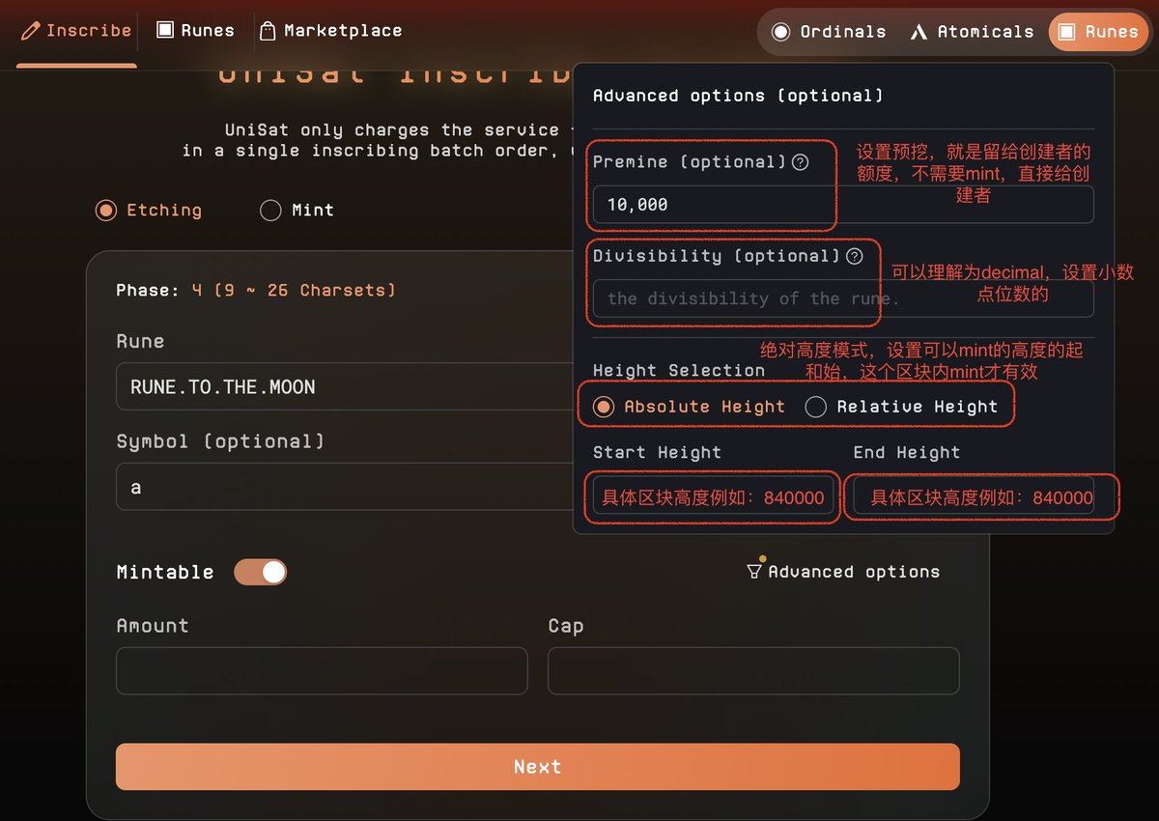Image resolution: width=1159 pixels, height=821 pixels.
Task: Toggle the Mintable switch
Action: [x=261, y=572]
